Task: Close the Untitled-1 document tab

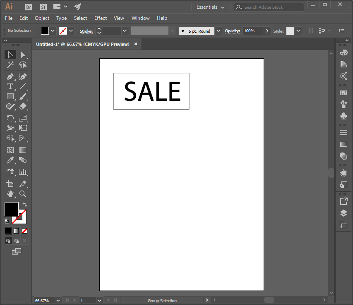Action: [136, 44]
